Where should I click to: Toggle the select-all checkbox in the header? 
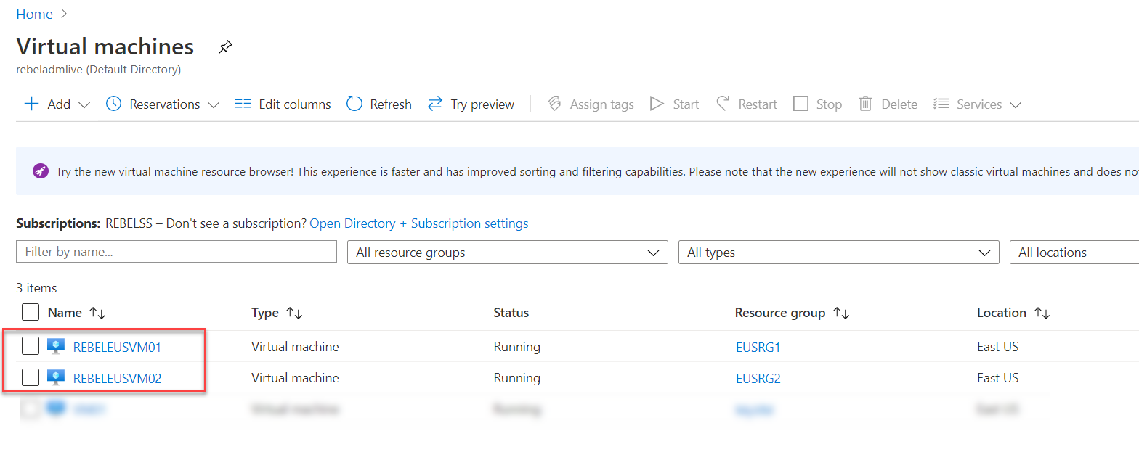coord(31,313)
